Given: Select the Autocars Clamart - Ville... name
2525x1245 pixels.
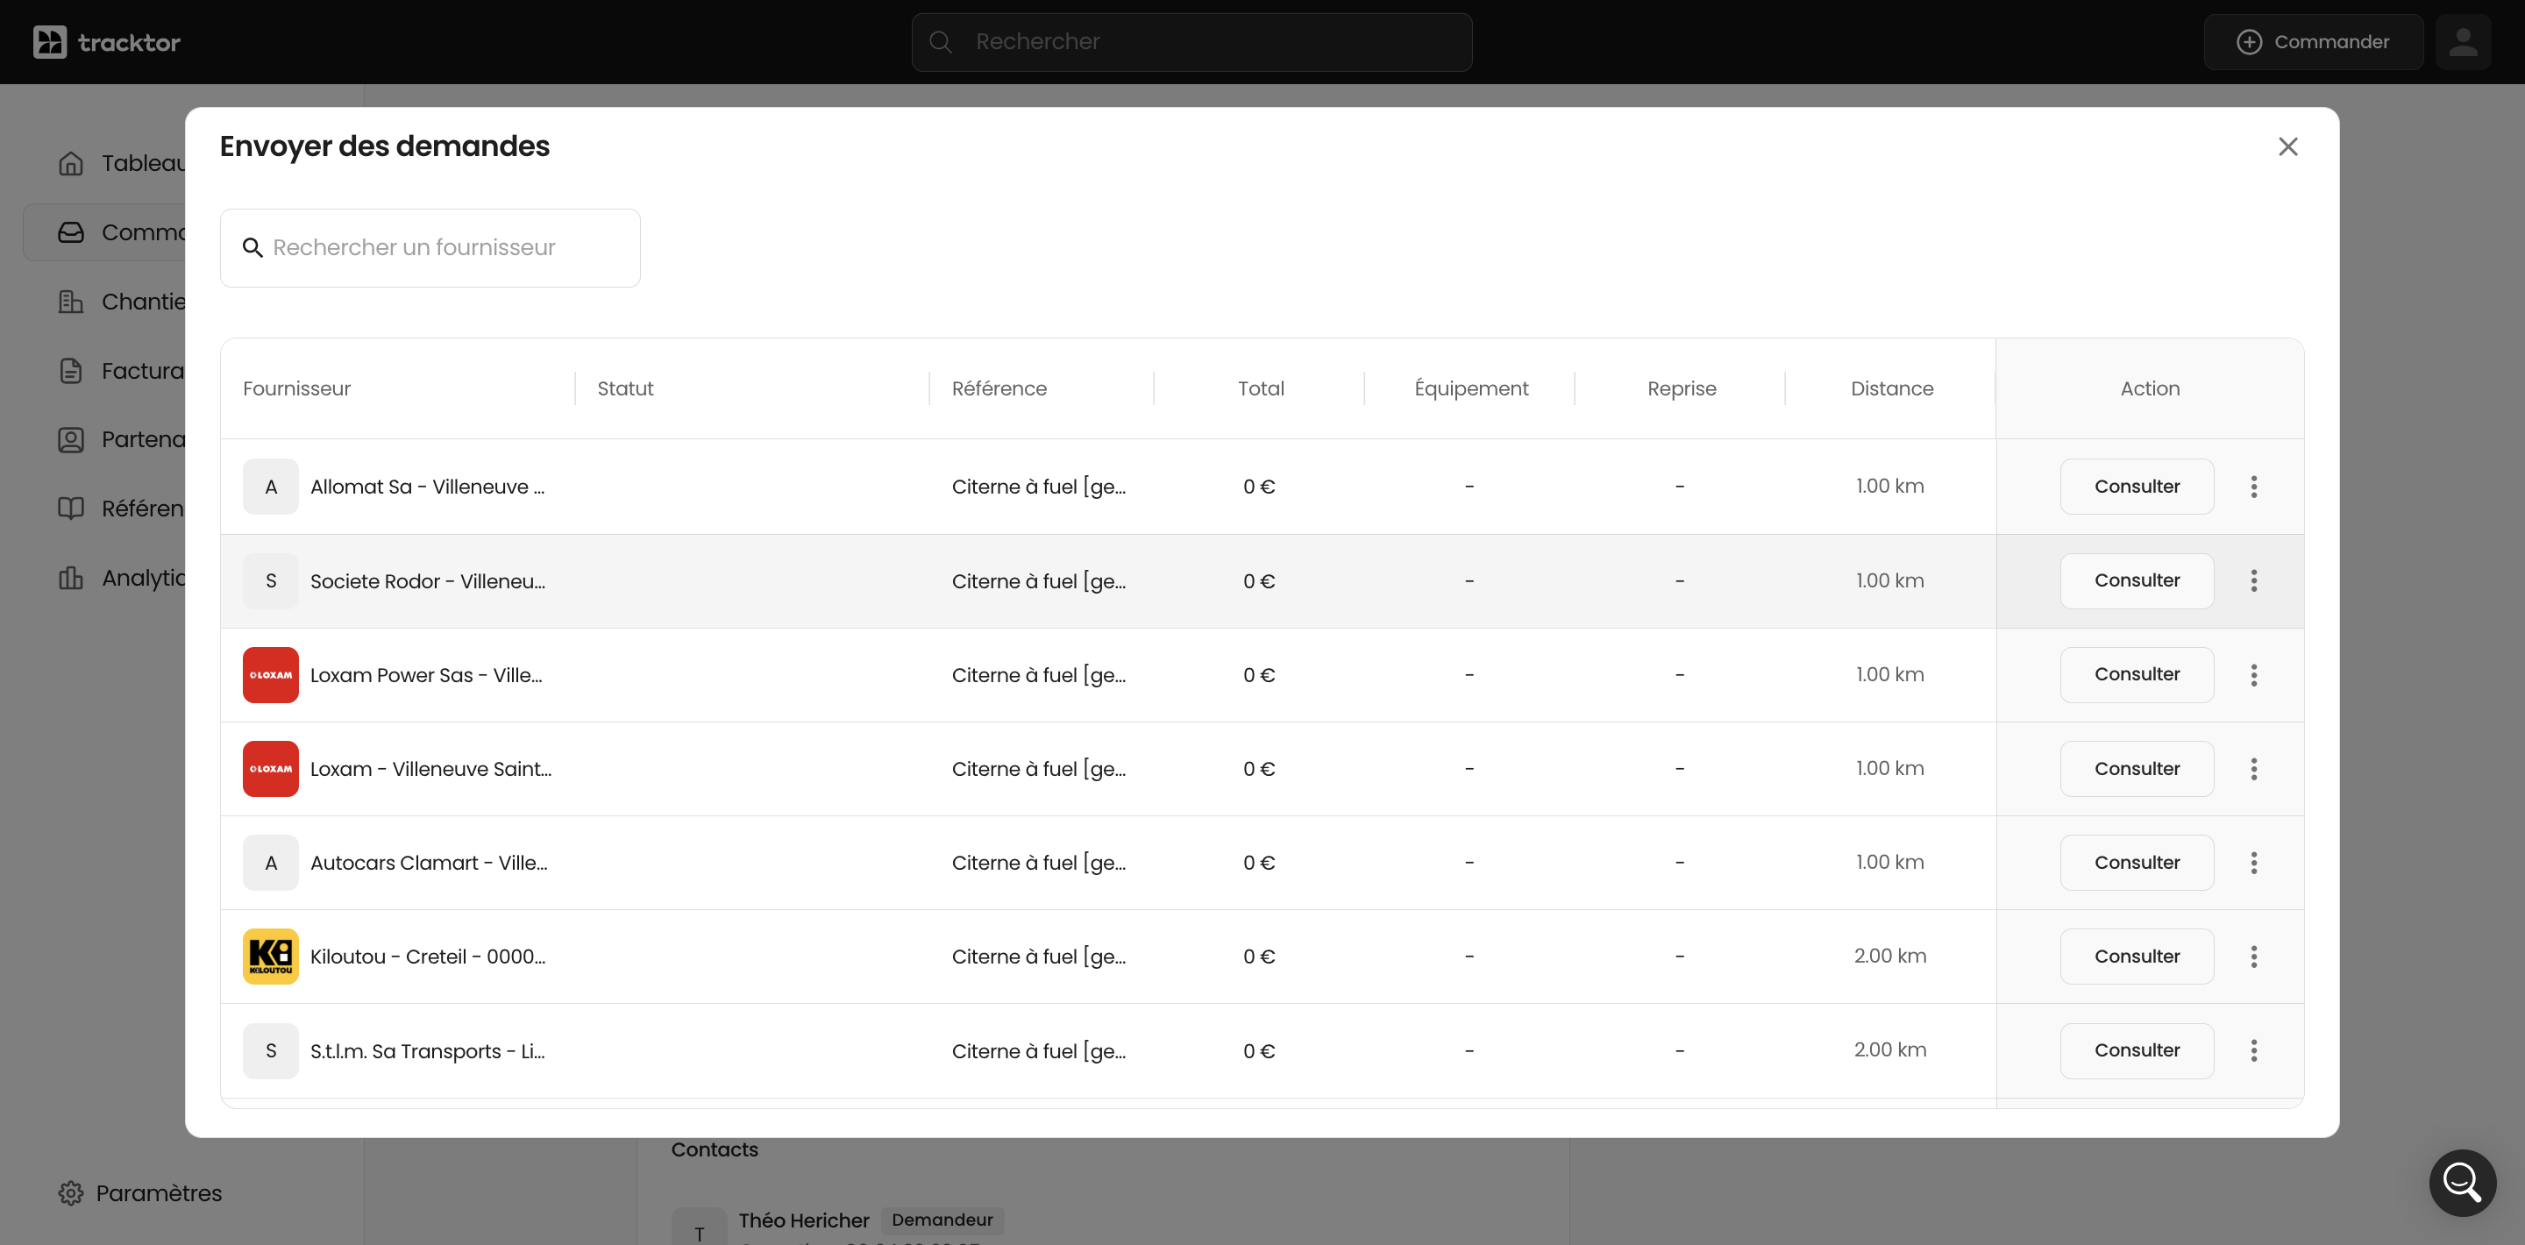Looking at the screenshot, I should pos(429,863).
